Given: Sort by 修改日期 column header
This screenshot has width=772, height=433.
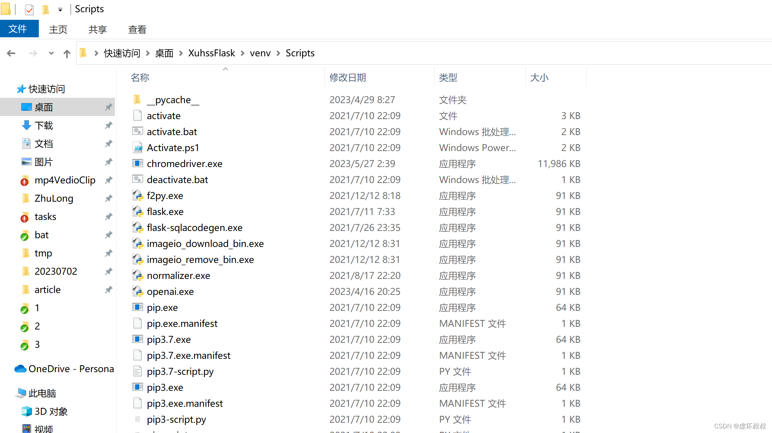Looking at the screenshot, I should (347, 78).
